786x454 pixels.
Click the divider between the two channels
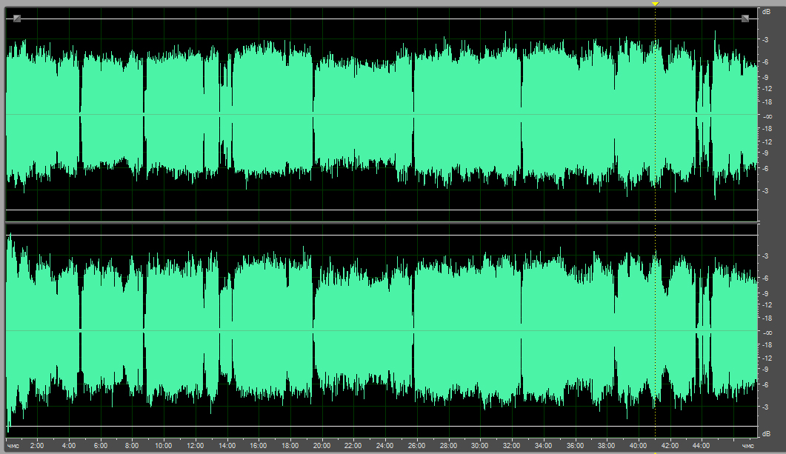[x=382, y=222]
